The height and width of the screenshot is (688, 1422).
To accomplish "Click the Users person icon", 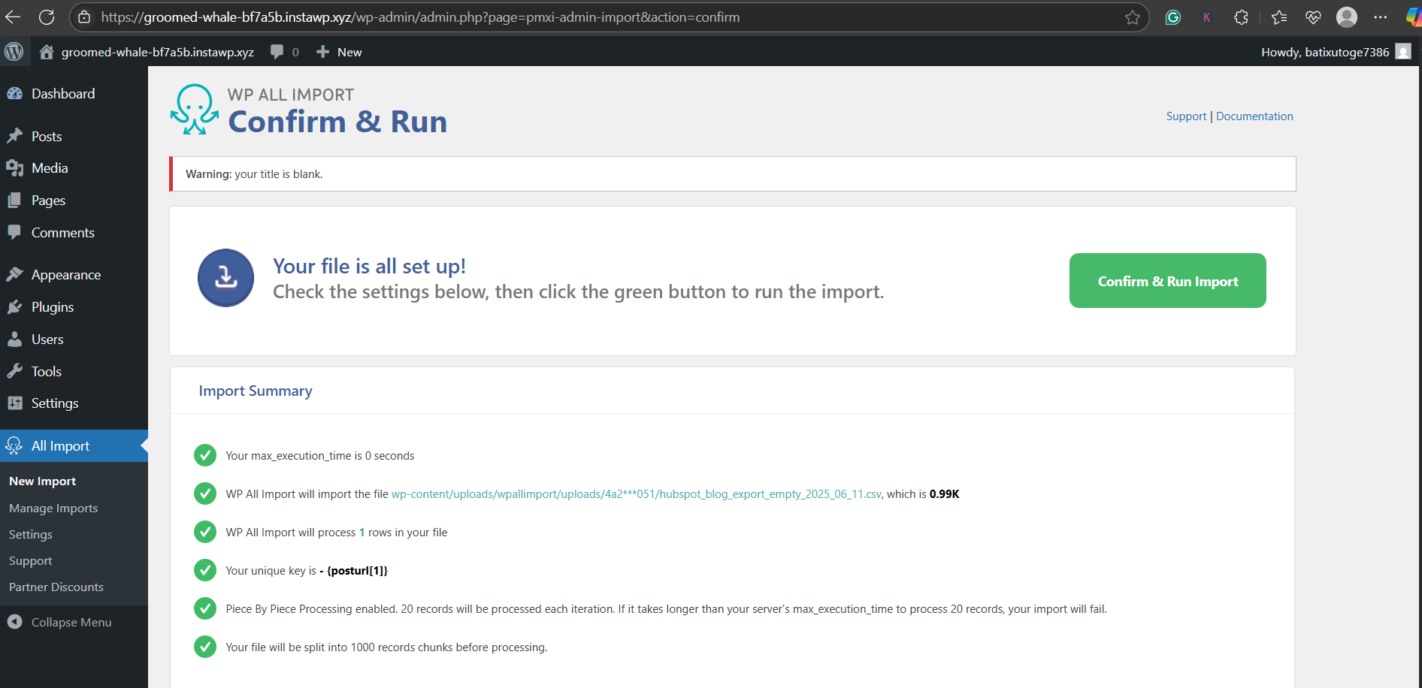I will click(x=14, y=339).
